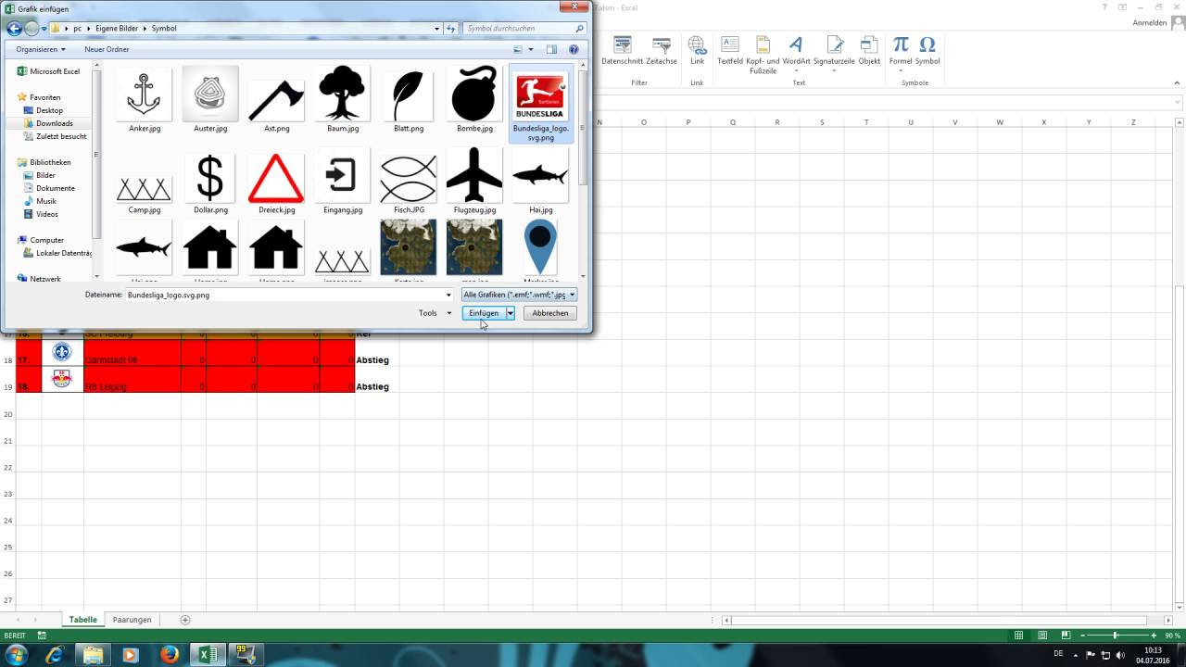Image resolution: width=1186 pixels, height=667 pixels.
Task: Click the Windows Start button
Action: 17,655
